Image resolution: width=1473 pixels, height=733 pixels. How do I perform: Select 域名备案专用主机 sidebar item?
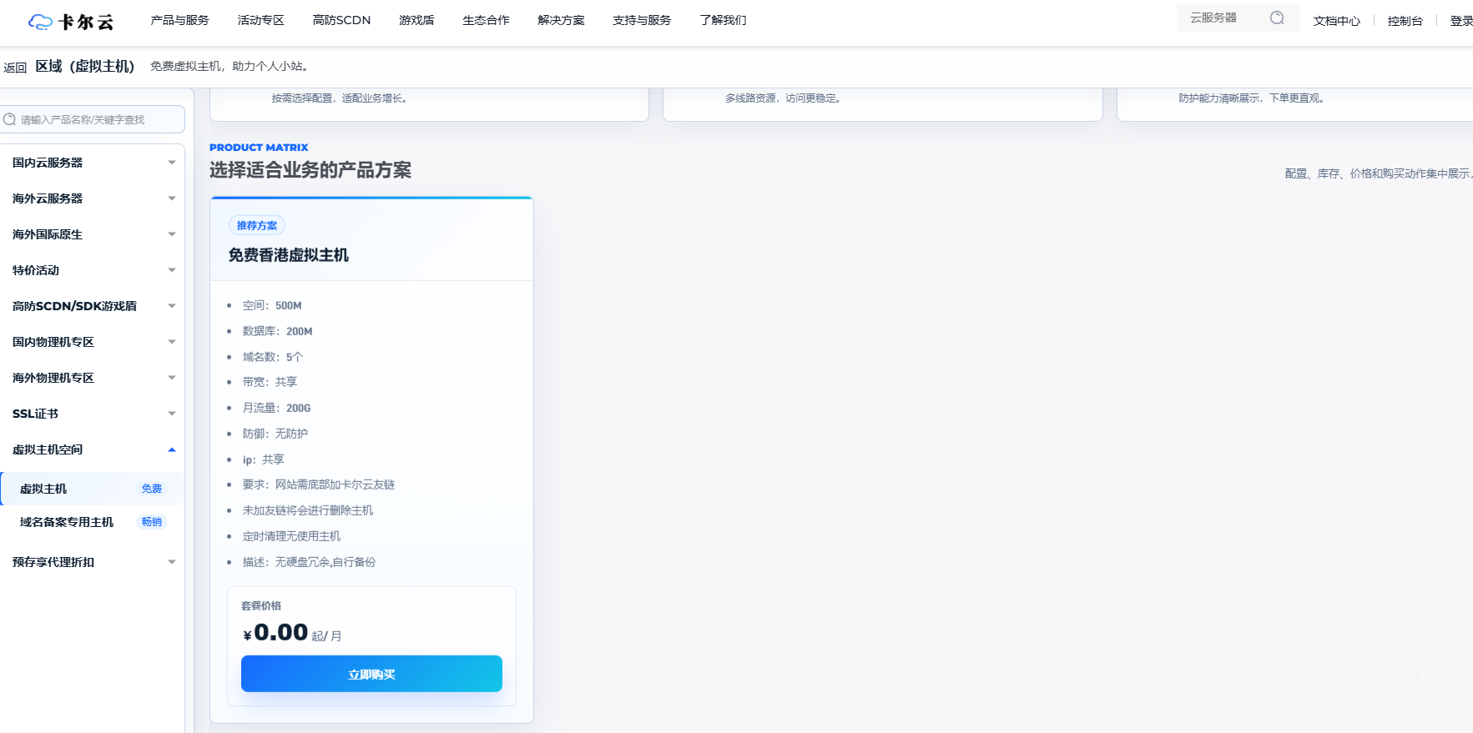[92, 522]
